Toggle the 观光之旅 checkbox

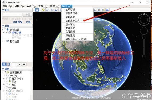coord(7,32)
